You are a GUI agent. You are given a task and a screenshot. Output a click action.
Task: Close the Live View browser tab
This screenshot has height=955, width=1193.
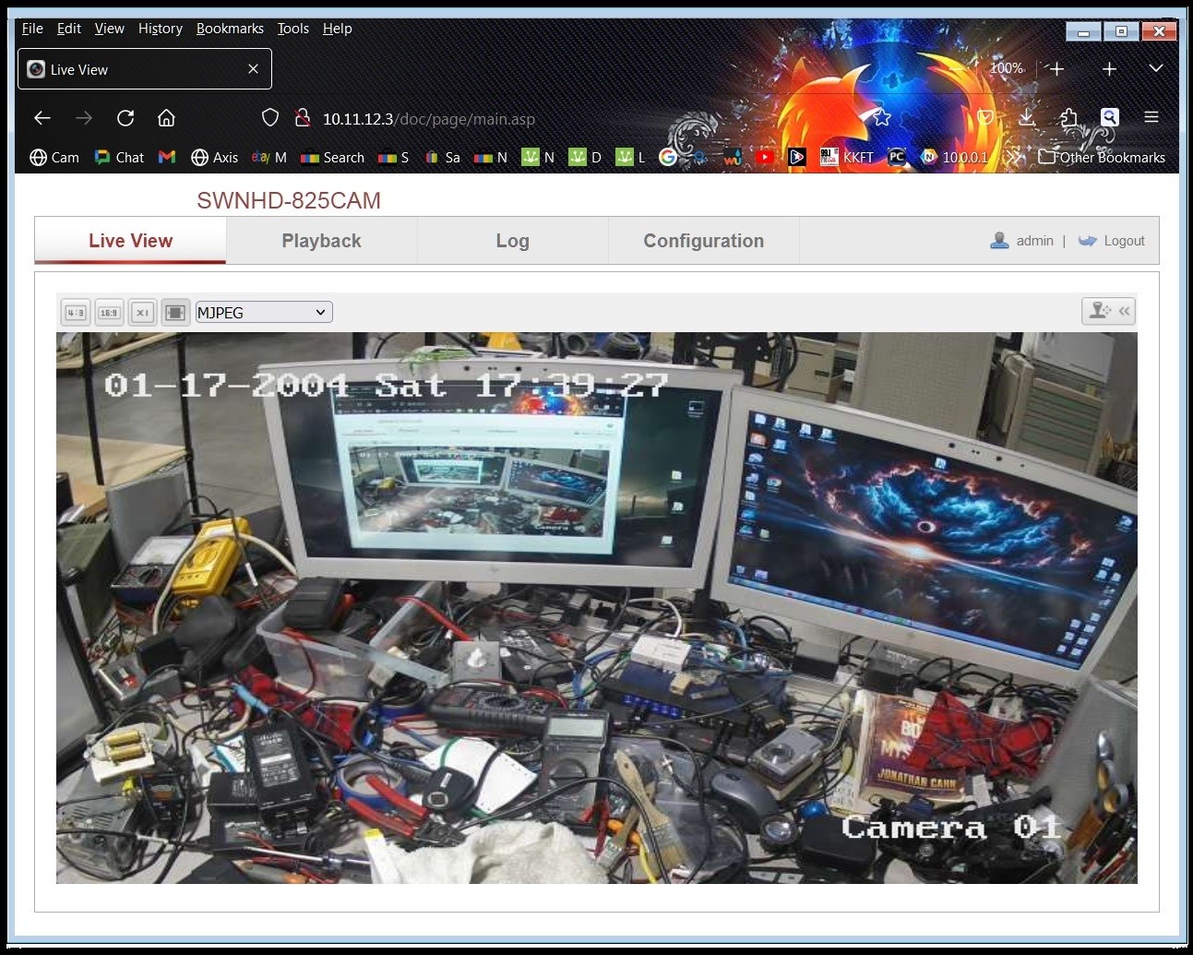pyautogui.click(x=253, y=69)
